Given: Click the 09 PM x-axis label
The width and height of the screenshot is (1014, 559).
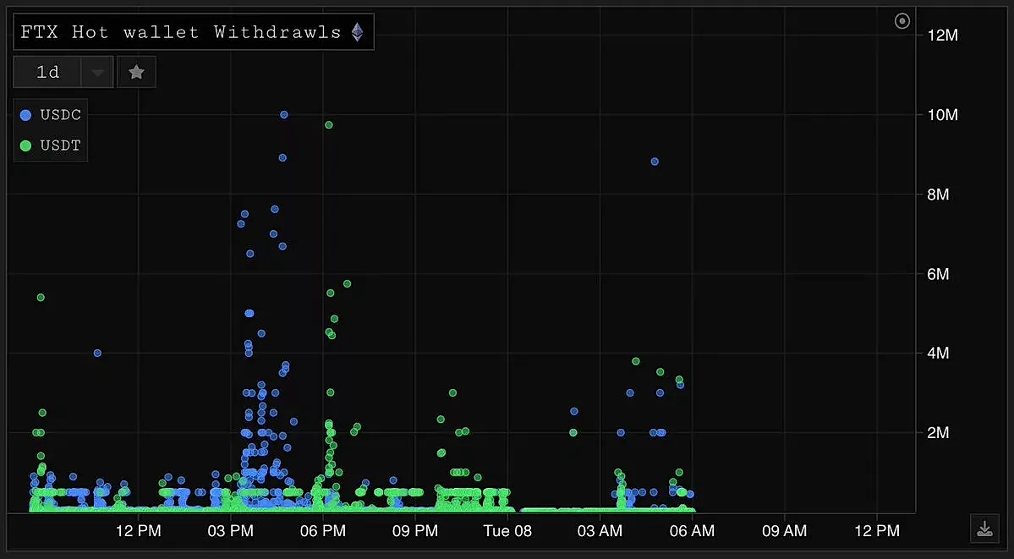Looking at the screenshot, I should [415, 531].
